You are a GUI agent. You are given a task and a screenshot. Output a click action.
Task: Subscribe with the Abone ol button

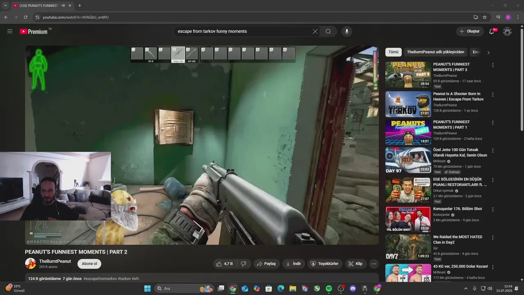click(x=89, y=264)
